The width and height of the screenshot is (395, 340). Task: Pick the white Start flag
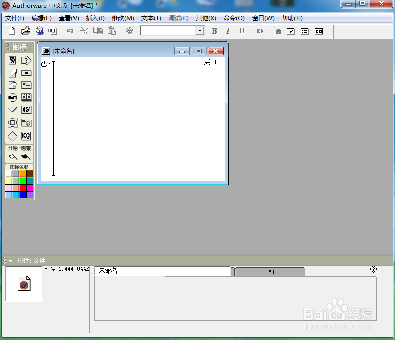[x=13, y=157]
